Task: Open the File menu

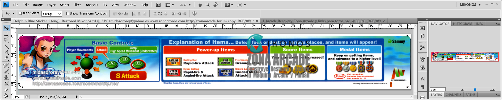Action: tap(16, 5)
